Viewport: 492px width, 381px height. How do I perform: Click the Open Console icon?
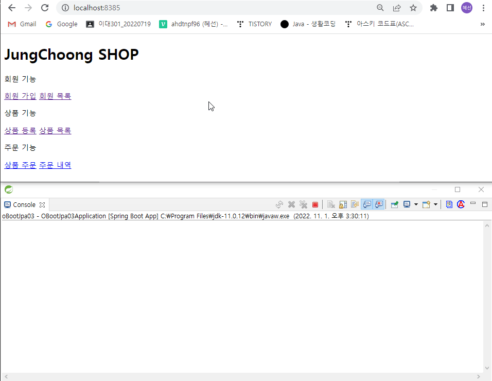tap(426, 204)
